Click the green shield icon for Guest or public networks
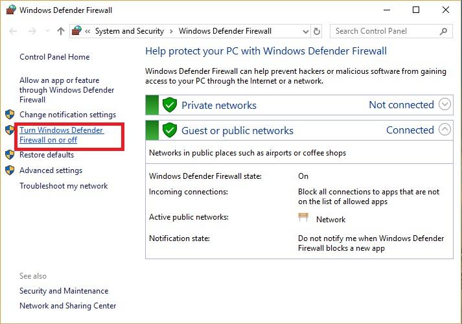 pyautogui.click(x=170, y=130)
